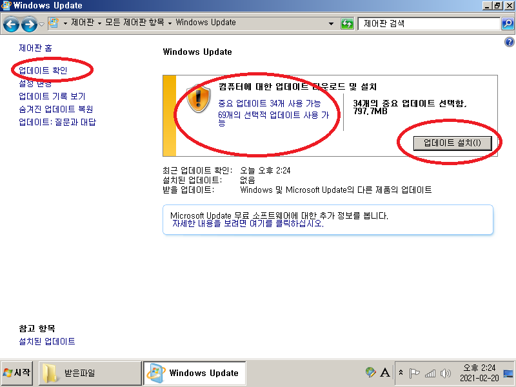The width and height of the screenshot is (516, 387).
Task: Show hidden tray icons with the chevron
Action: pyautogui.click(x=401, y=373)
